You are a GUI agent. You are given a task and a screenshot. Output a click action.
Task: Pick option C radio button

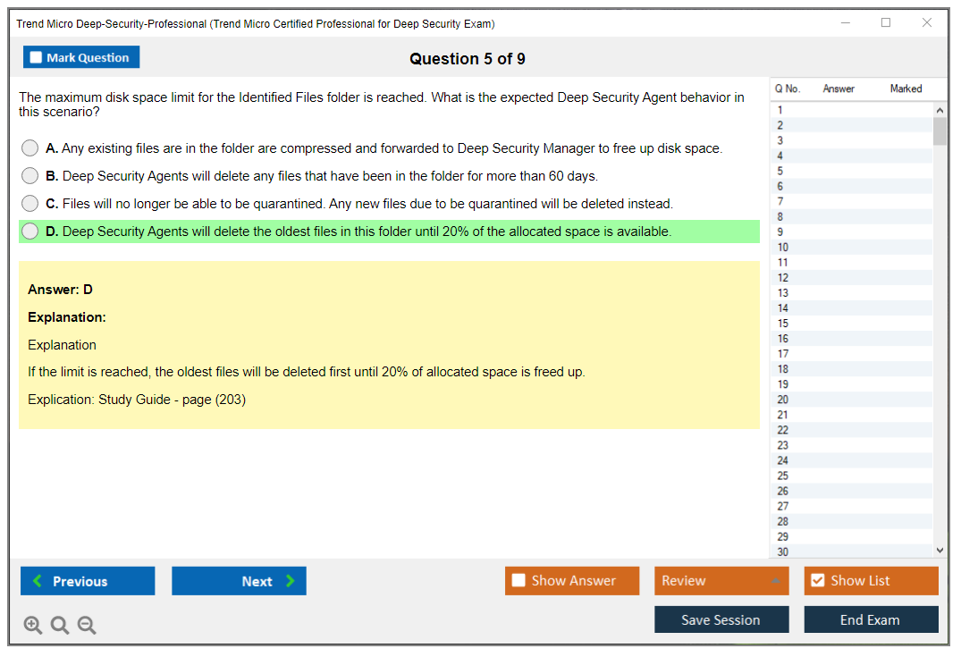(x=30, y=204)
